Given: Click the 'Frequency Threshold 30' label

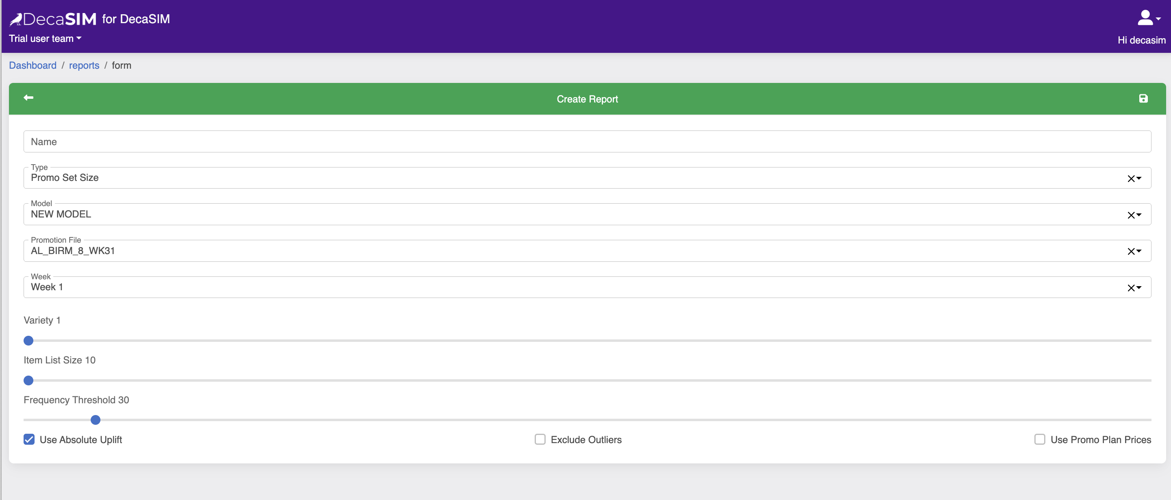Looking at the screenshot, I should click(x=76, y=400).
